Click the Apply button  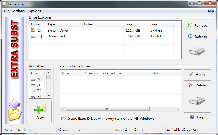[x=197, y=74]
